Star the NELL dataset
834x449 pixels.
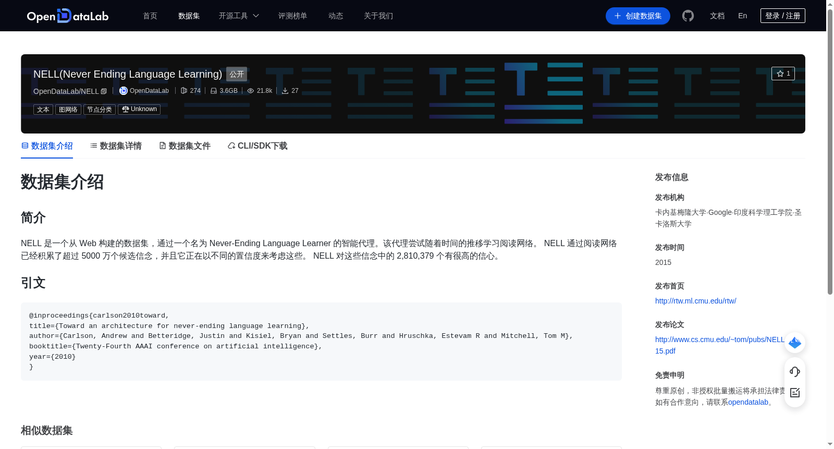coord(783,74)
